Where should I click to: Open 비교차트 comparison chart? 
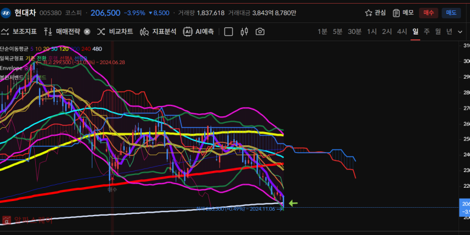click(115, 31)
